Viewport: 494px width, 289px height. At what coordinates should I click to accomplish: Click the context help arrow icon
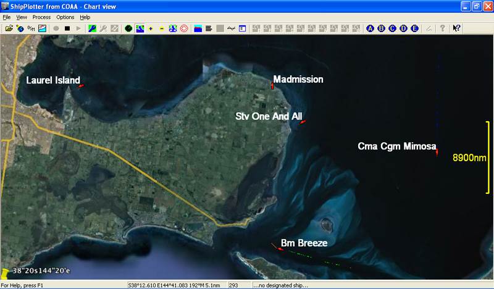456,28
